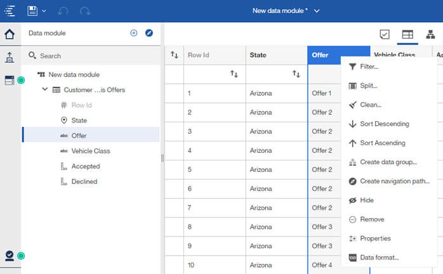The width and height of the screenshot is (443, 274).
Task: Click sort arrows under State column
Action: 296,74
